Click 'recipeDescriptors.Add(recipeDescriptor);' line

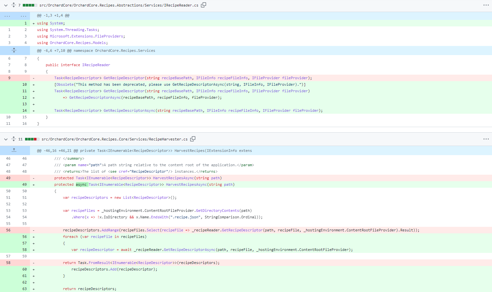click(x=114, y=269)
